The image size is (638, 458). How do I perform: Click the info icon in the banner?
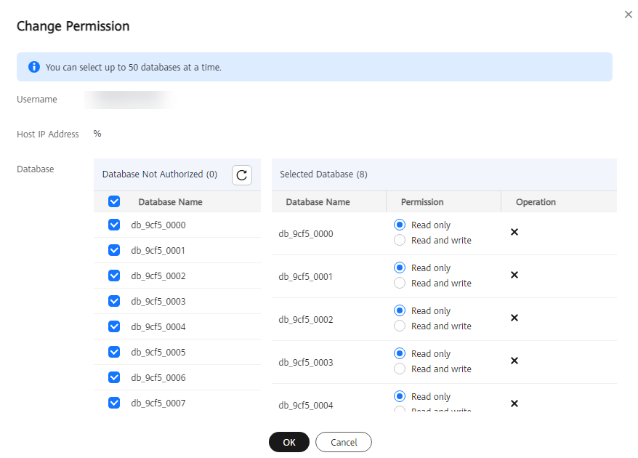coord(34,67)
